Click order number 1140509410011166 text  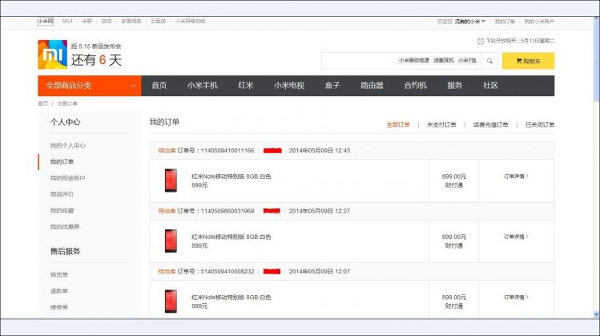pos(228,151)
